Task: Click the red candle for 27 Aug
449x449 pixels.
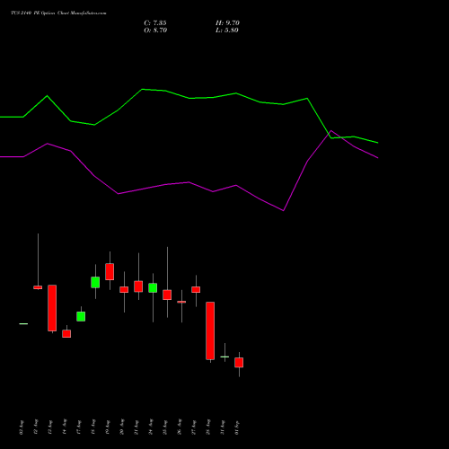Action: (196, 289)
